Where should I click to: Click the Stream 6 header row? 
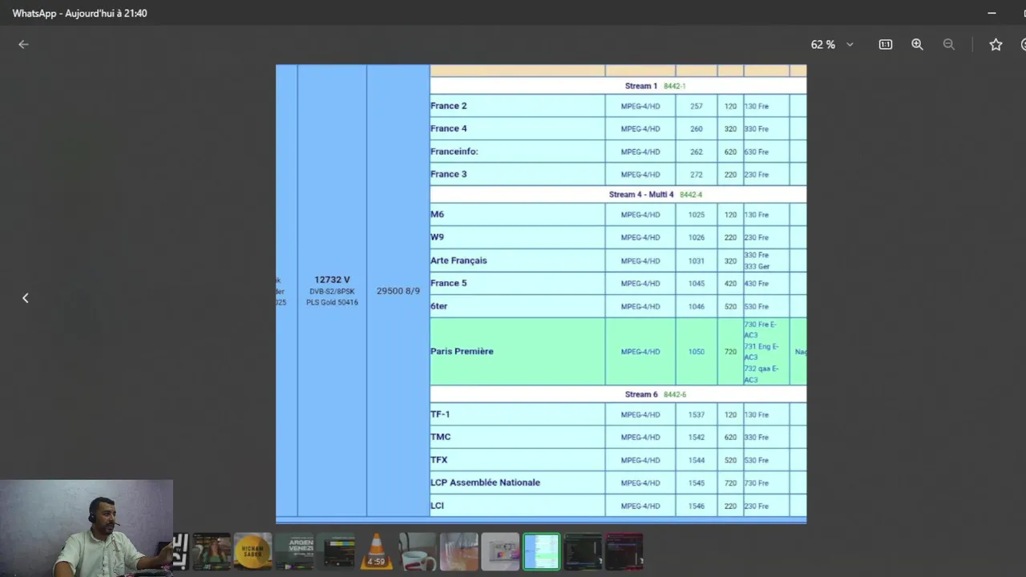[617, 394]
